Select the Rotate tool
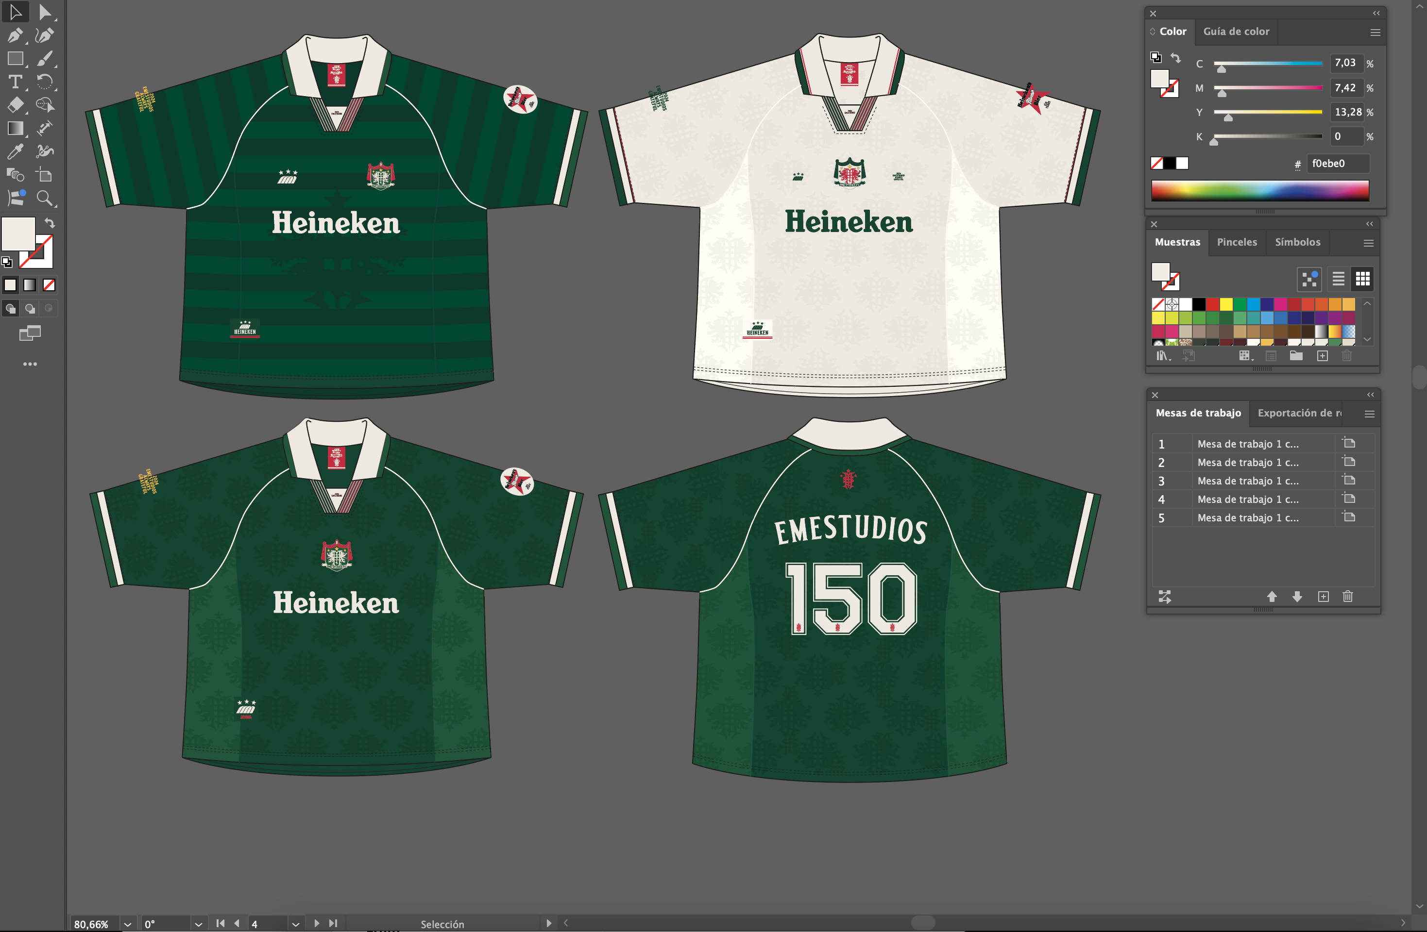Viewport: 1427px width, 932px height. [x=45, y=82]
